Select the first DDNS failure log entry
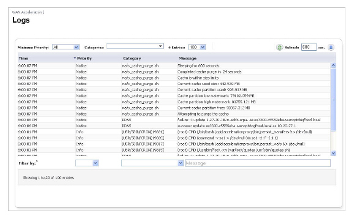 tap(174, 120)
